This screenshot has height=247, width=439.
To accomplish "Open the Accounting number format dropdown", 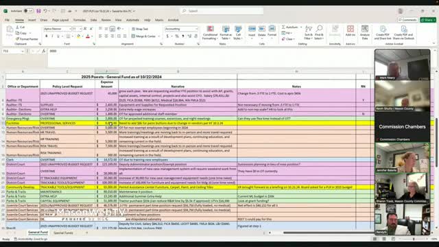I will click(x=196, y=29).
